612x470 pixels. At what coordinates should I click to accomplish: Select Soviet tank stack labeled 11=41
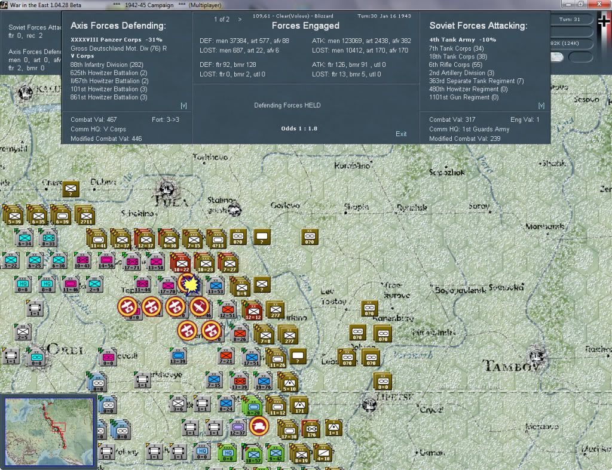97,239
